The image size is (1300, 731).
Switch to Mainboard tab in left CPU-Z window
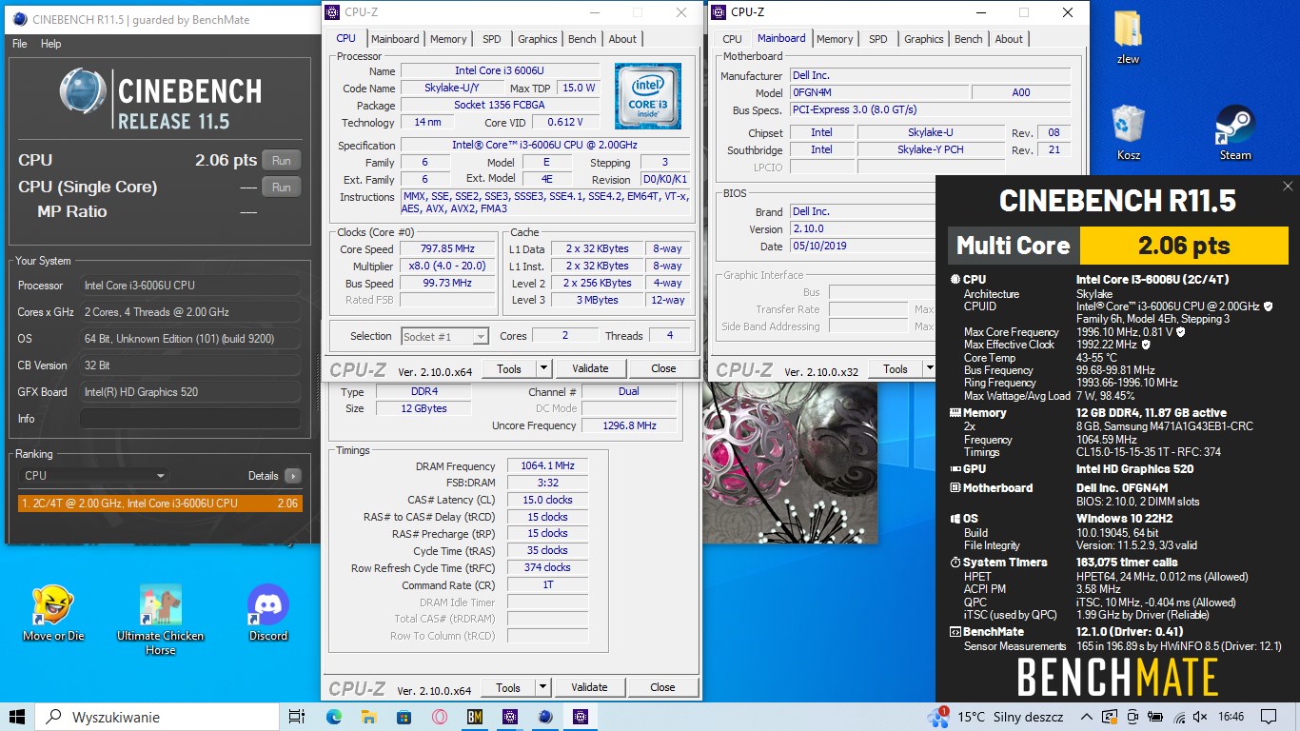click(x=395, y=39)
